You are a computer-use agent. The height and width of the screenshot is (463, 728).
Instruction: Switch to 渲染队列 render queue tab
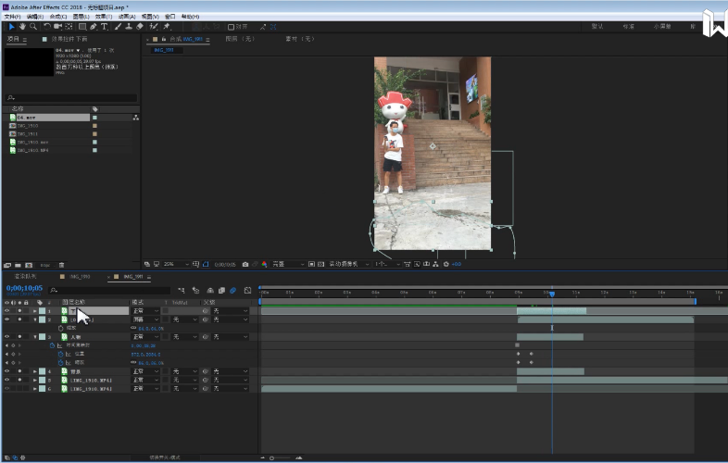pyautogui.click(x=25, y=277)
